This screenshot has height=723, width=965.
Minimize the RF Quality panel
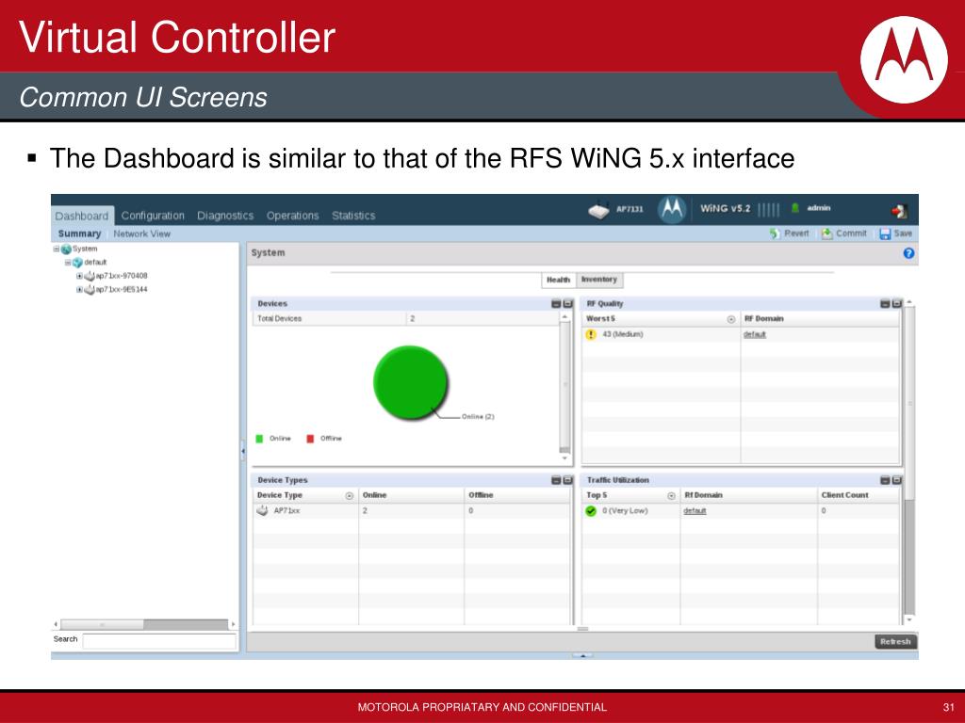click(885, 304)
